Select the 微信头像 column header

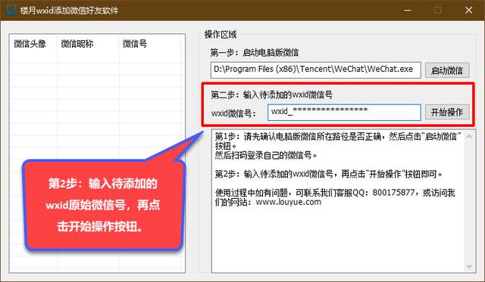pos(30,44)
